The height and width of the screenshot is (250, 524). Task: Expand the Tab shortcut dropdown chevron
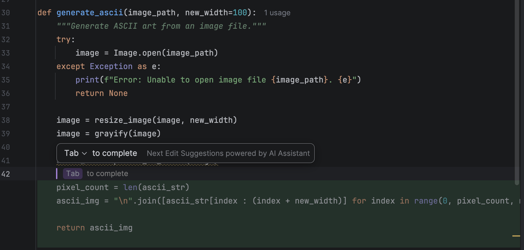click(x=85, y=153)
